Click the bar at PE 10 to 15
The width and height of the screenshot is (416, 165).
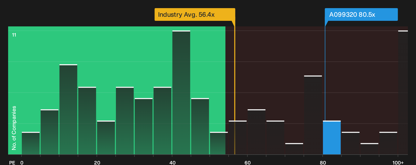pos(68,109)
